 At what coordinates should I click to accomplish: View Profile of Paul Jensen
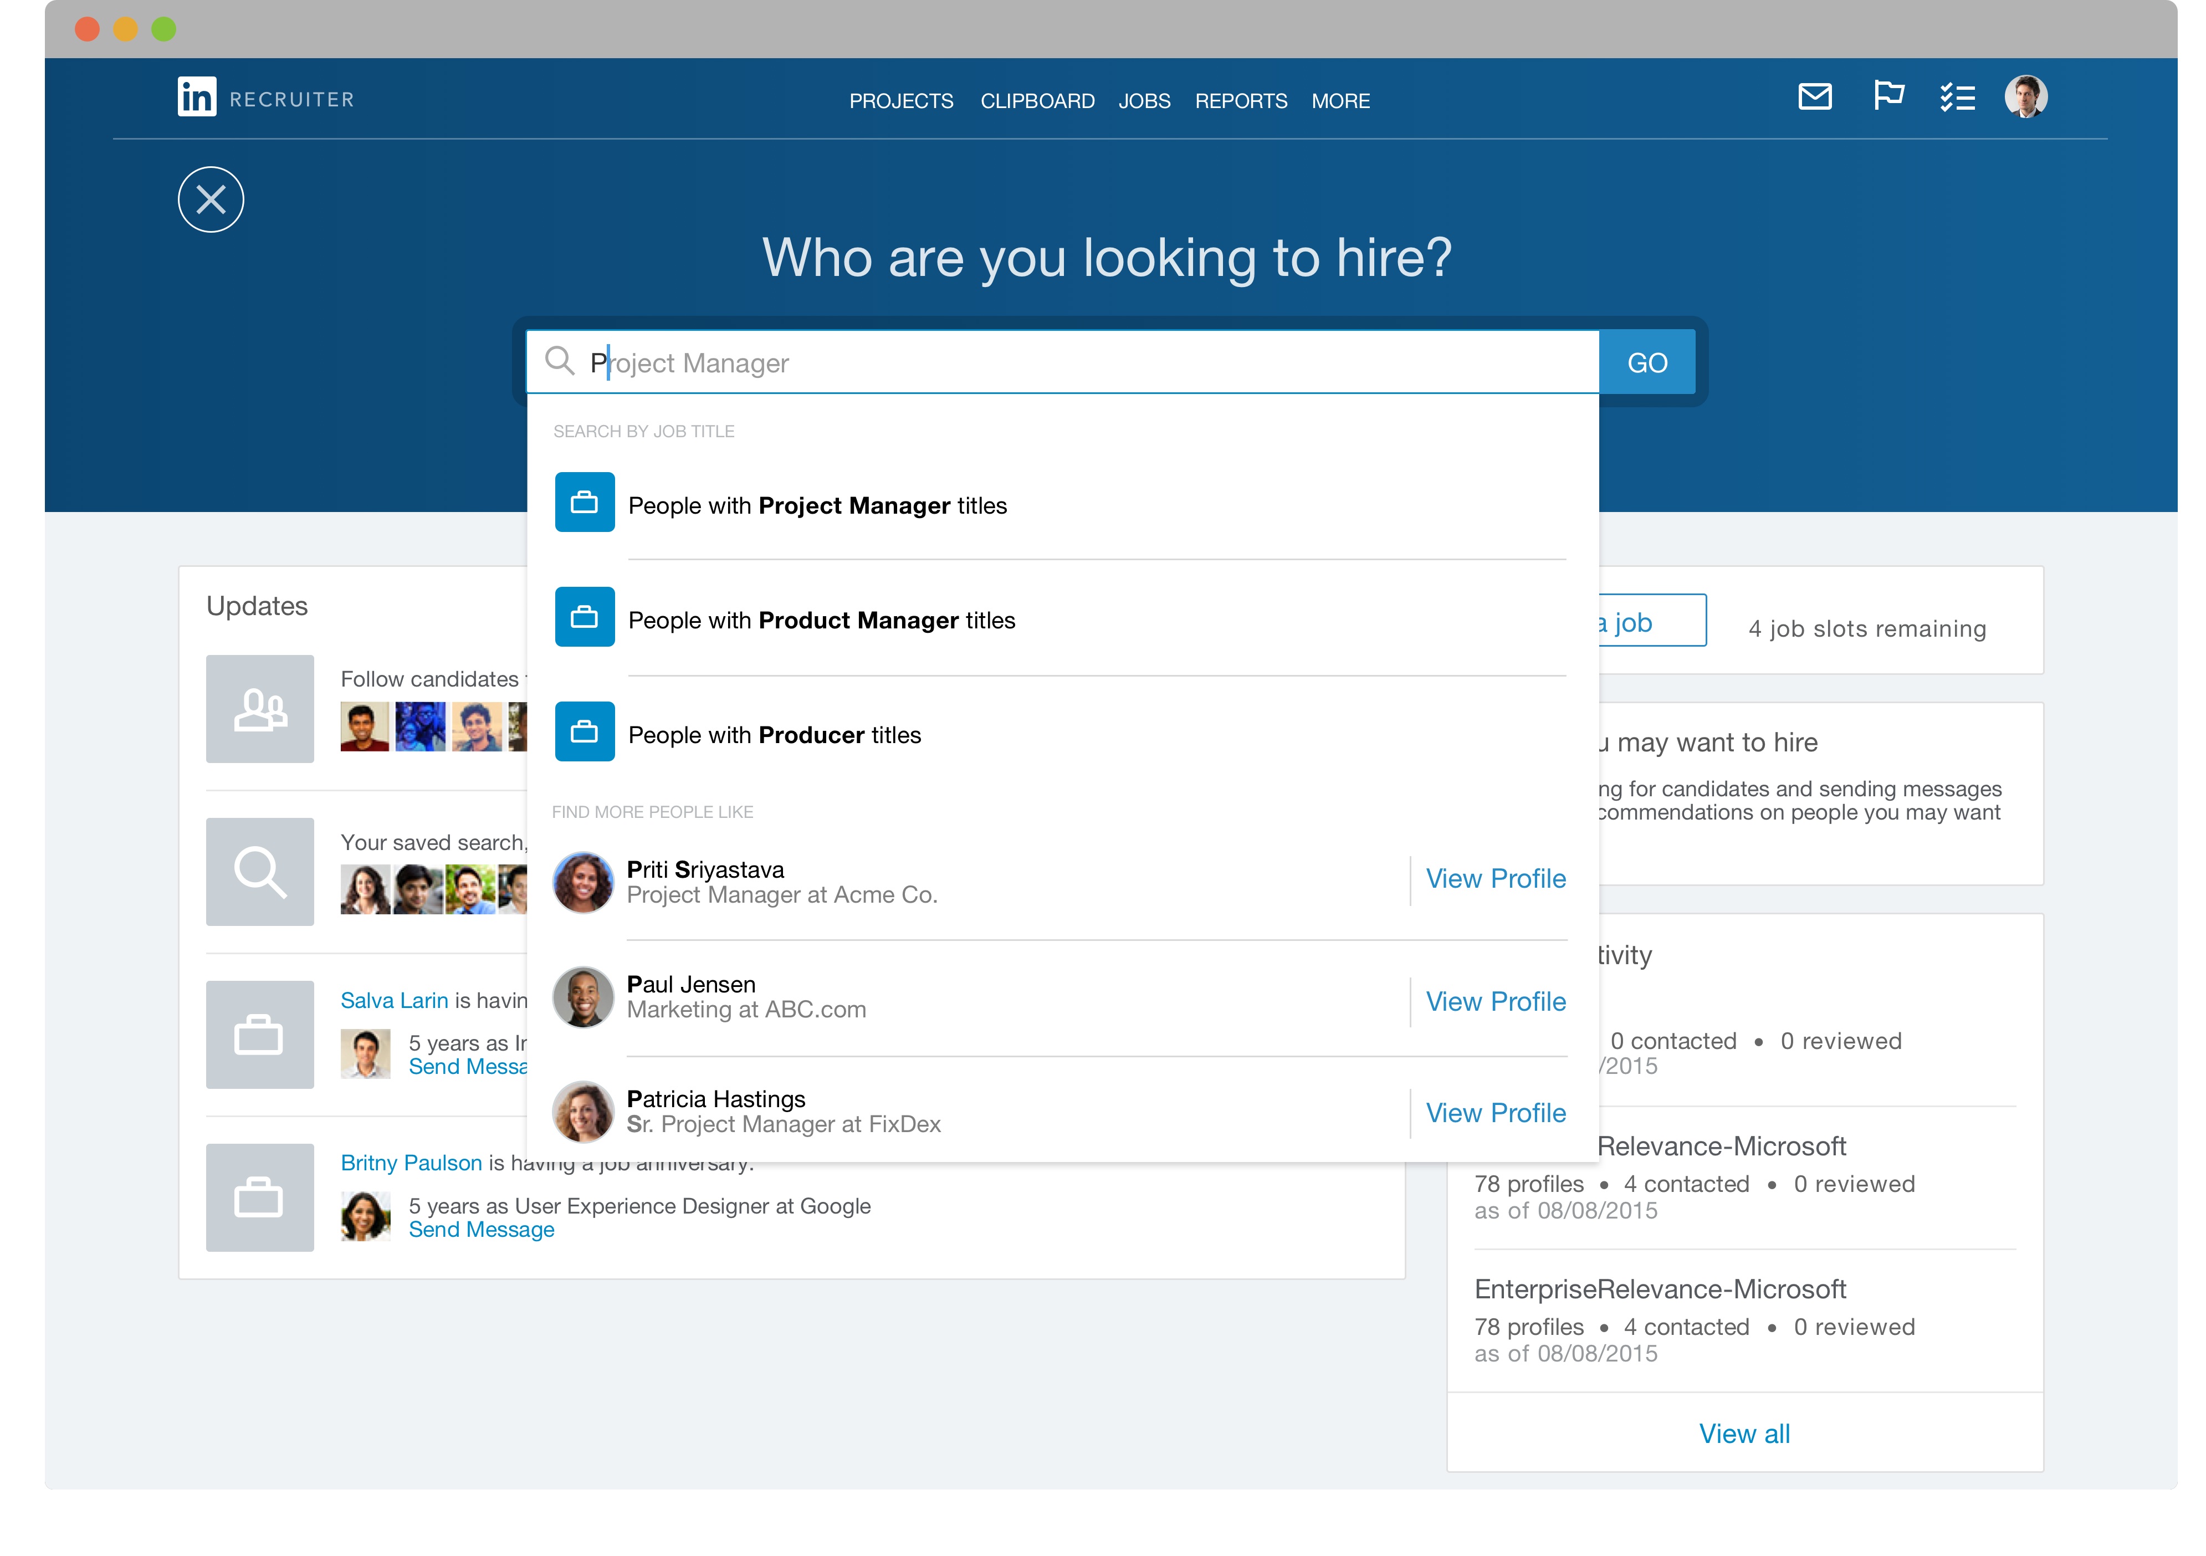(x=1496, y=1001)
